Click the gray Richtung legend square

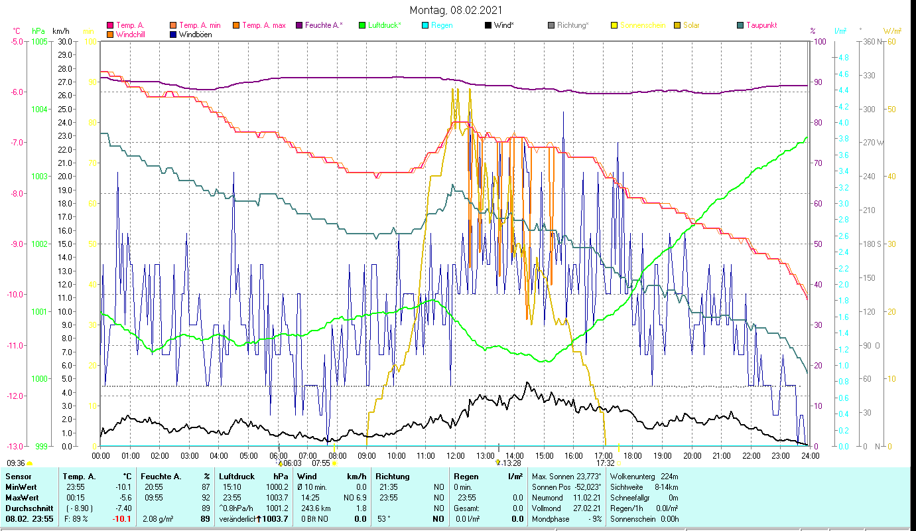(x=551, y=25)
